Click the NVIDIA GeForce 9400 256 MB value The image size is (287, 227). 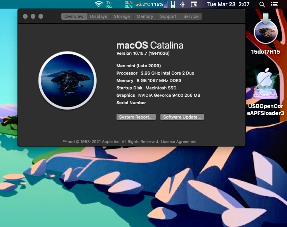click(x=169, y=95)
